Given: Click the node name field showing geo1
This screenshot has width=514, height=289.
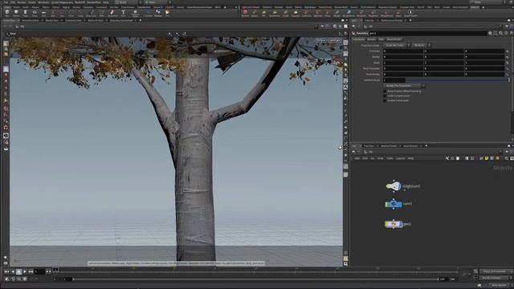Looking at the screenshot, I should pos(427,33).
